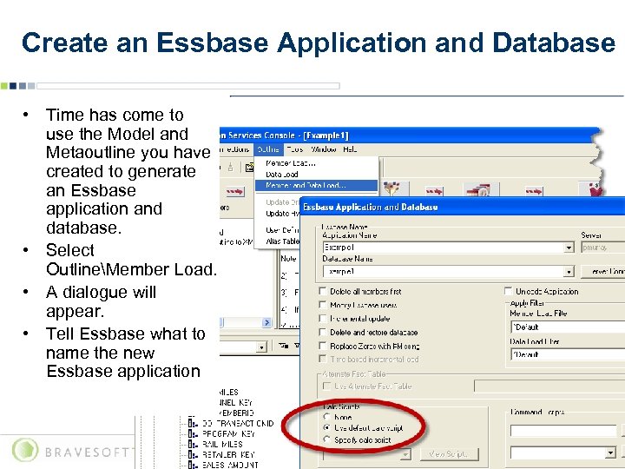The height and width of the screenshot is (469, 625).
Task: Open the Member Load Filter Default combo box
Action: click(568, 327)
